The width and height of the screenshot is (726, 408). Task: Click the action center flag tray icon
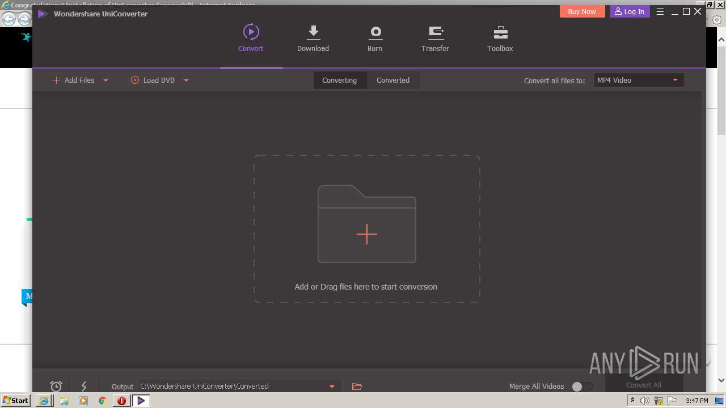pyautogui.click(x=672, y=401)
